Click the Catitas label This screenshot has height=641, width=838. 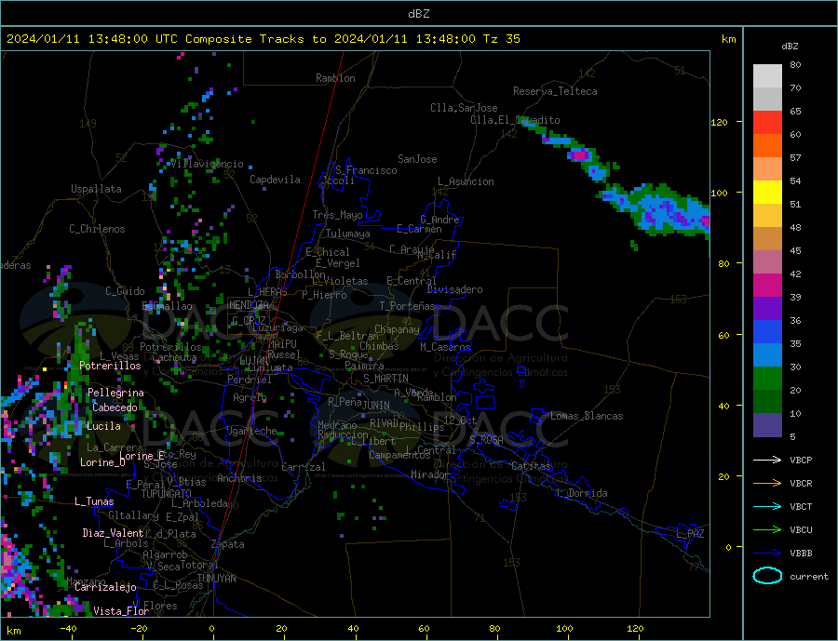[531, 466]
